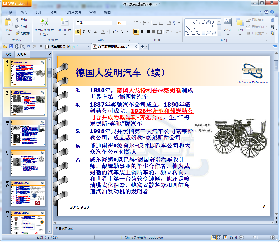280x242 pixels.
Task: Click the undo arrow icon
Action: click(28, 46)
